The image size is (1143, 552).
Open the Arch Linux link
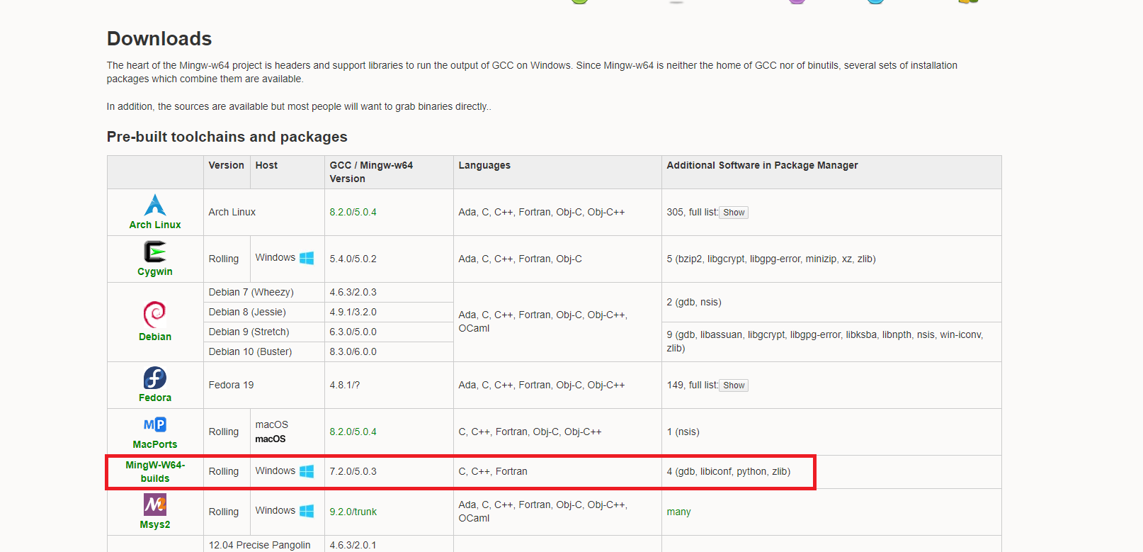click(155, 225)
